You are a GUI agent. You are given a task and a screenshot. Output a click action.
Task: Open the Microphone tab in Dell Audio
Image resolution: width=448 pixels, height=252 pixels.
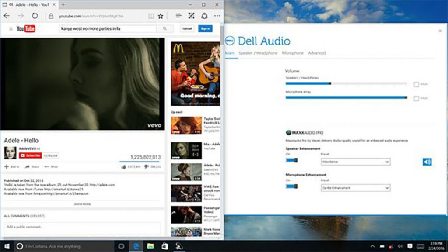coord(293,53)
